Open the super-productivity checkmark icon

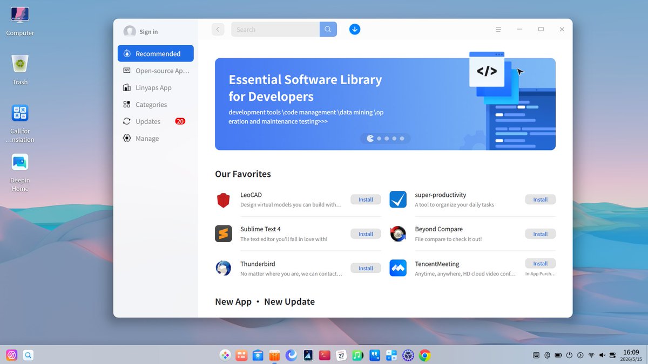click(x=398, y=200)
